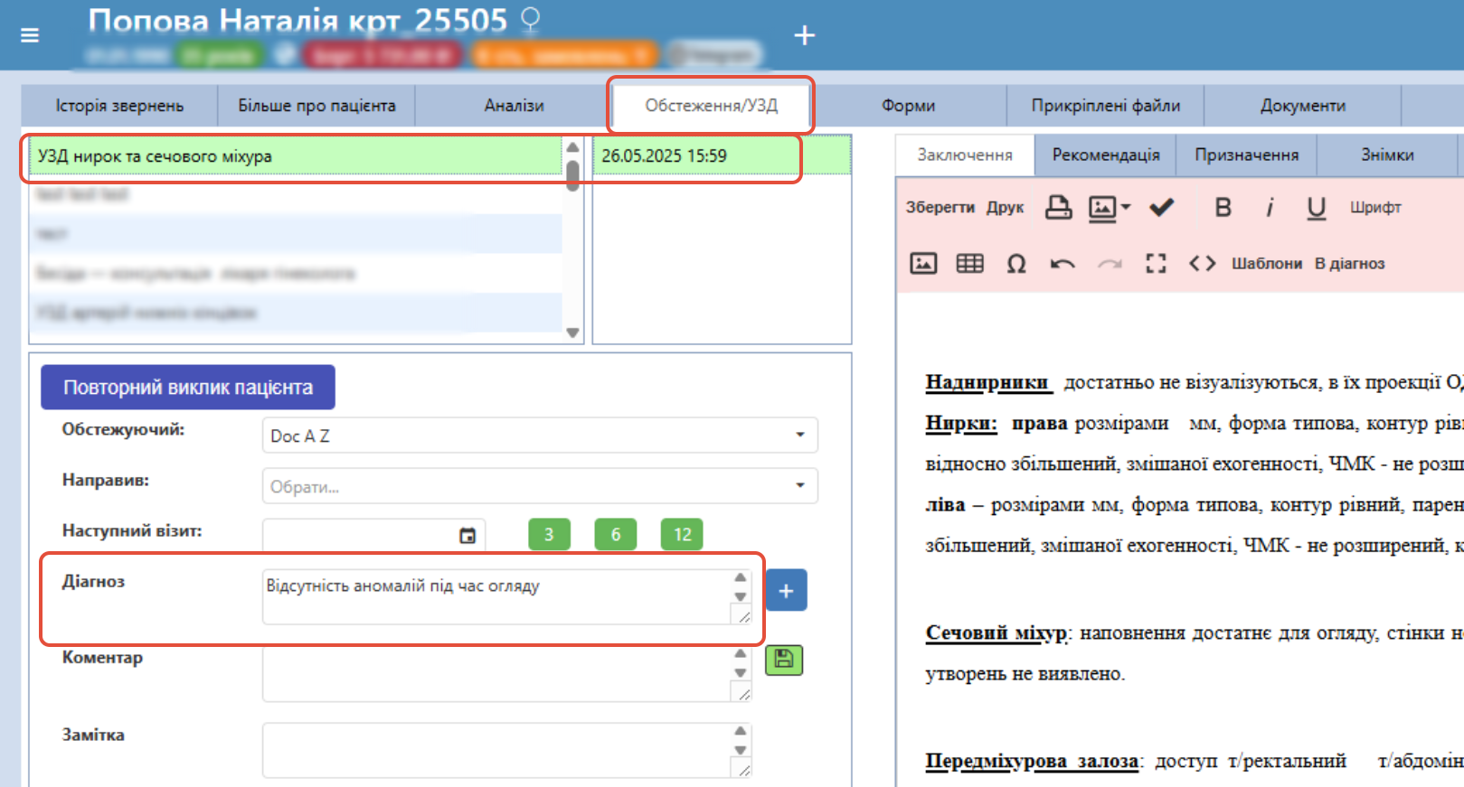Screen dimensions: 1464x787
Task: Click the Друк print text button
Action: (1005, 208)
